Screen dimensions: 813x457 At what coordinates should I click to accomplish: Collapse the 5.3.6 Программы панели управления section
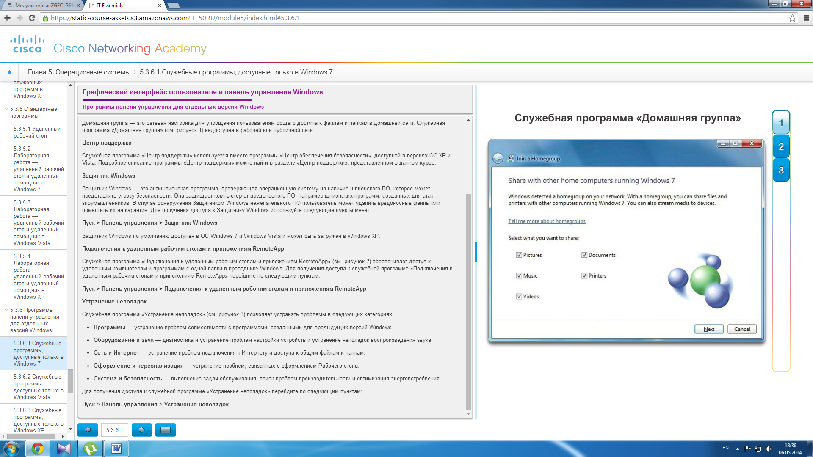tap(6, 310)
